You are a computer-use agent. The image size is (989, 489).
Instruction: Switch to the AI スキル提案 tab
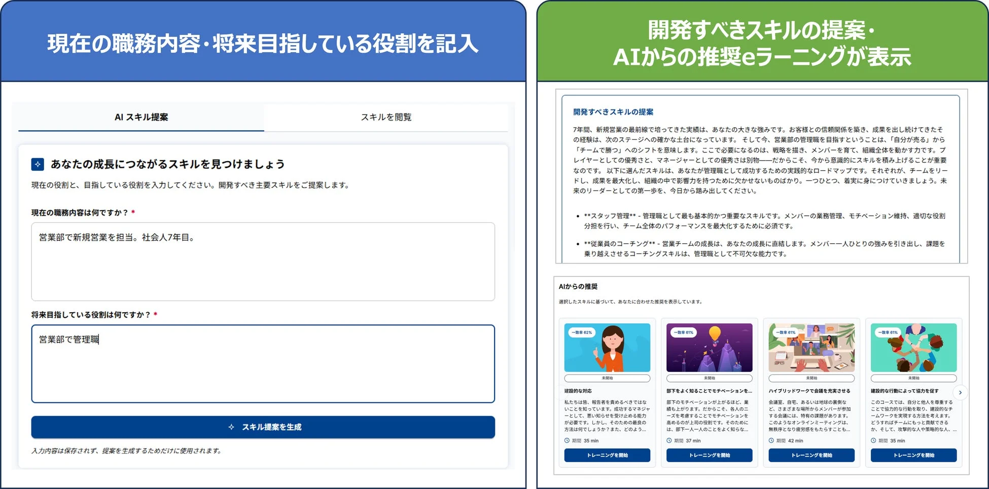[x=141, y=117]
